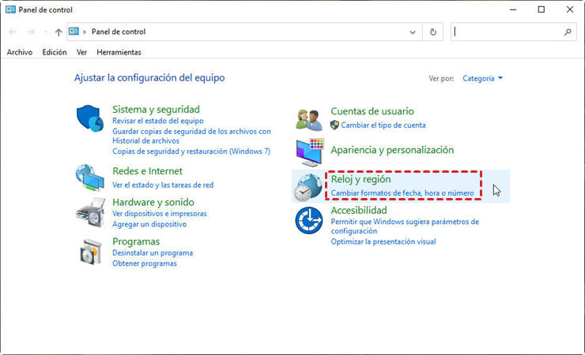Click the search magnifier icon
Image resolution: width=585 pixels, height=355 pixels.
[568, 32]
